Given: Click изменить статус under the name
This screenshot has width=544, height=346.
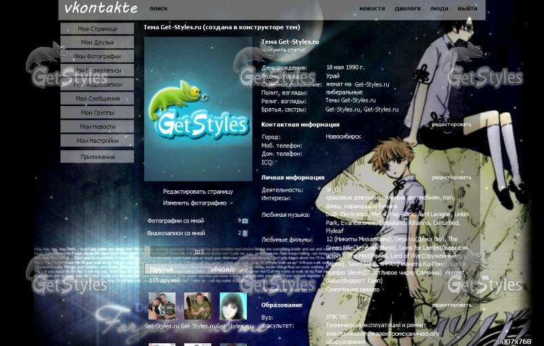Looking at the screenshot, I should pos(284,50).
